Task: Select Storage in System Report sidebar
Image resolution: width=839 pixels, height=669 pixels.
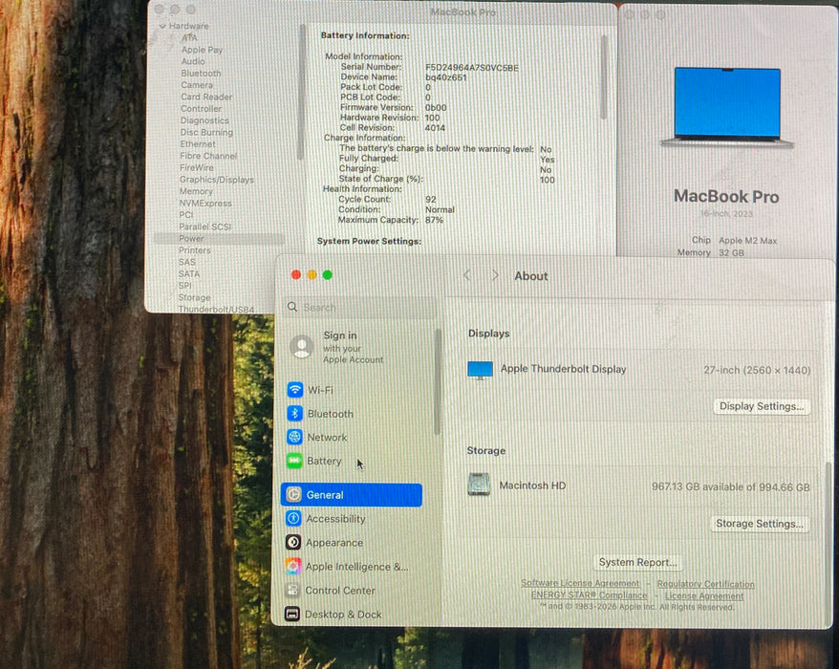Action: pyautogui.click(x=194, y=297)
